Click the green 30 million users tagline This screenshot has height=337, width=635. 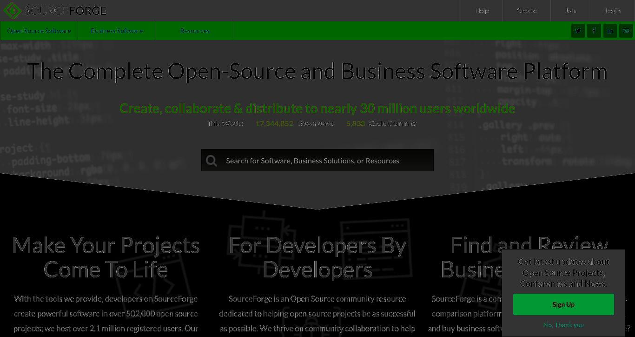point(317,108)
